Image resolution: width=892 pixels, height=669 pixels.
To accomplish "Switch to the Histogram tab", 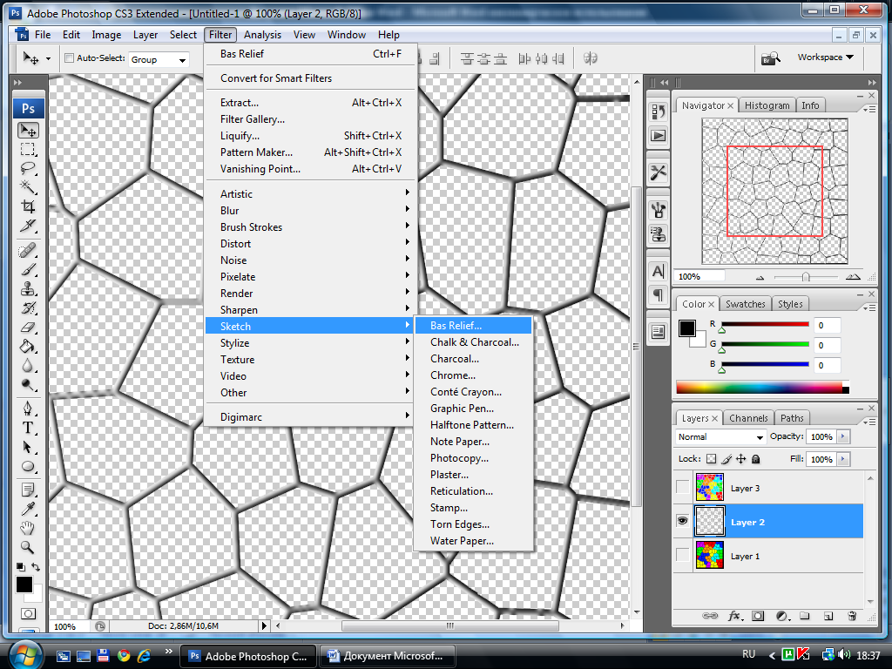I will pos(767,105).
